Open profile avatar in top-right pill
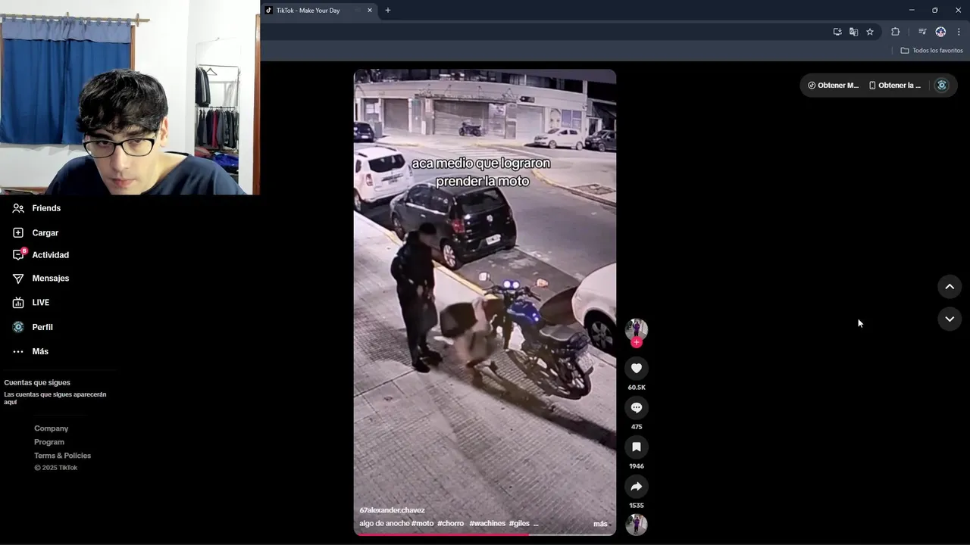Screen dimensions: 970x545 pyautogui.click(x=942, y=86)
